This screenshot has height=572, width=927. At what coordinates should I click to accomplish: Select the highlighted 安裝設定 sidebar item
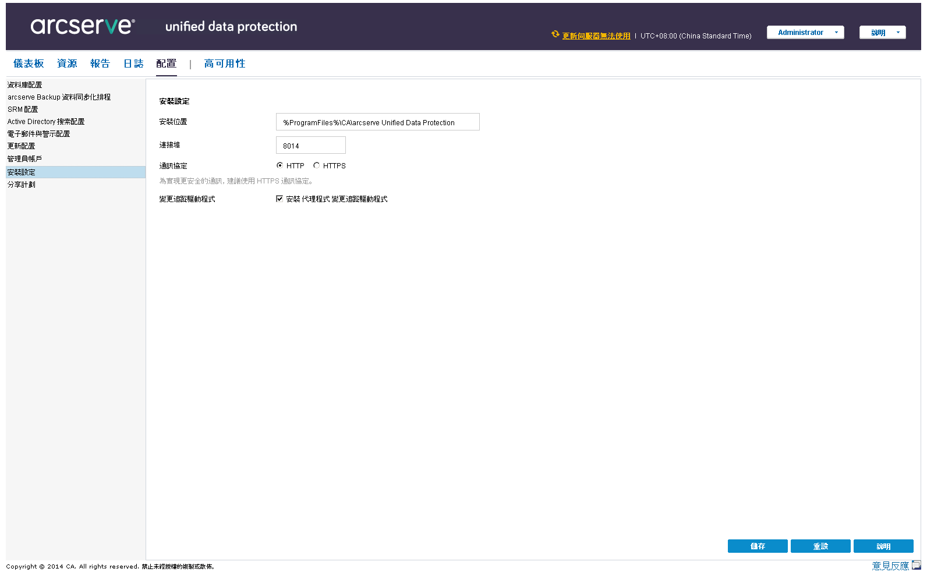coord(76,172)
